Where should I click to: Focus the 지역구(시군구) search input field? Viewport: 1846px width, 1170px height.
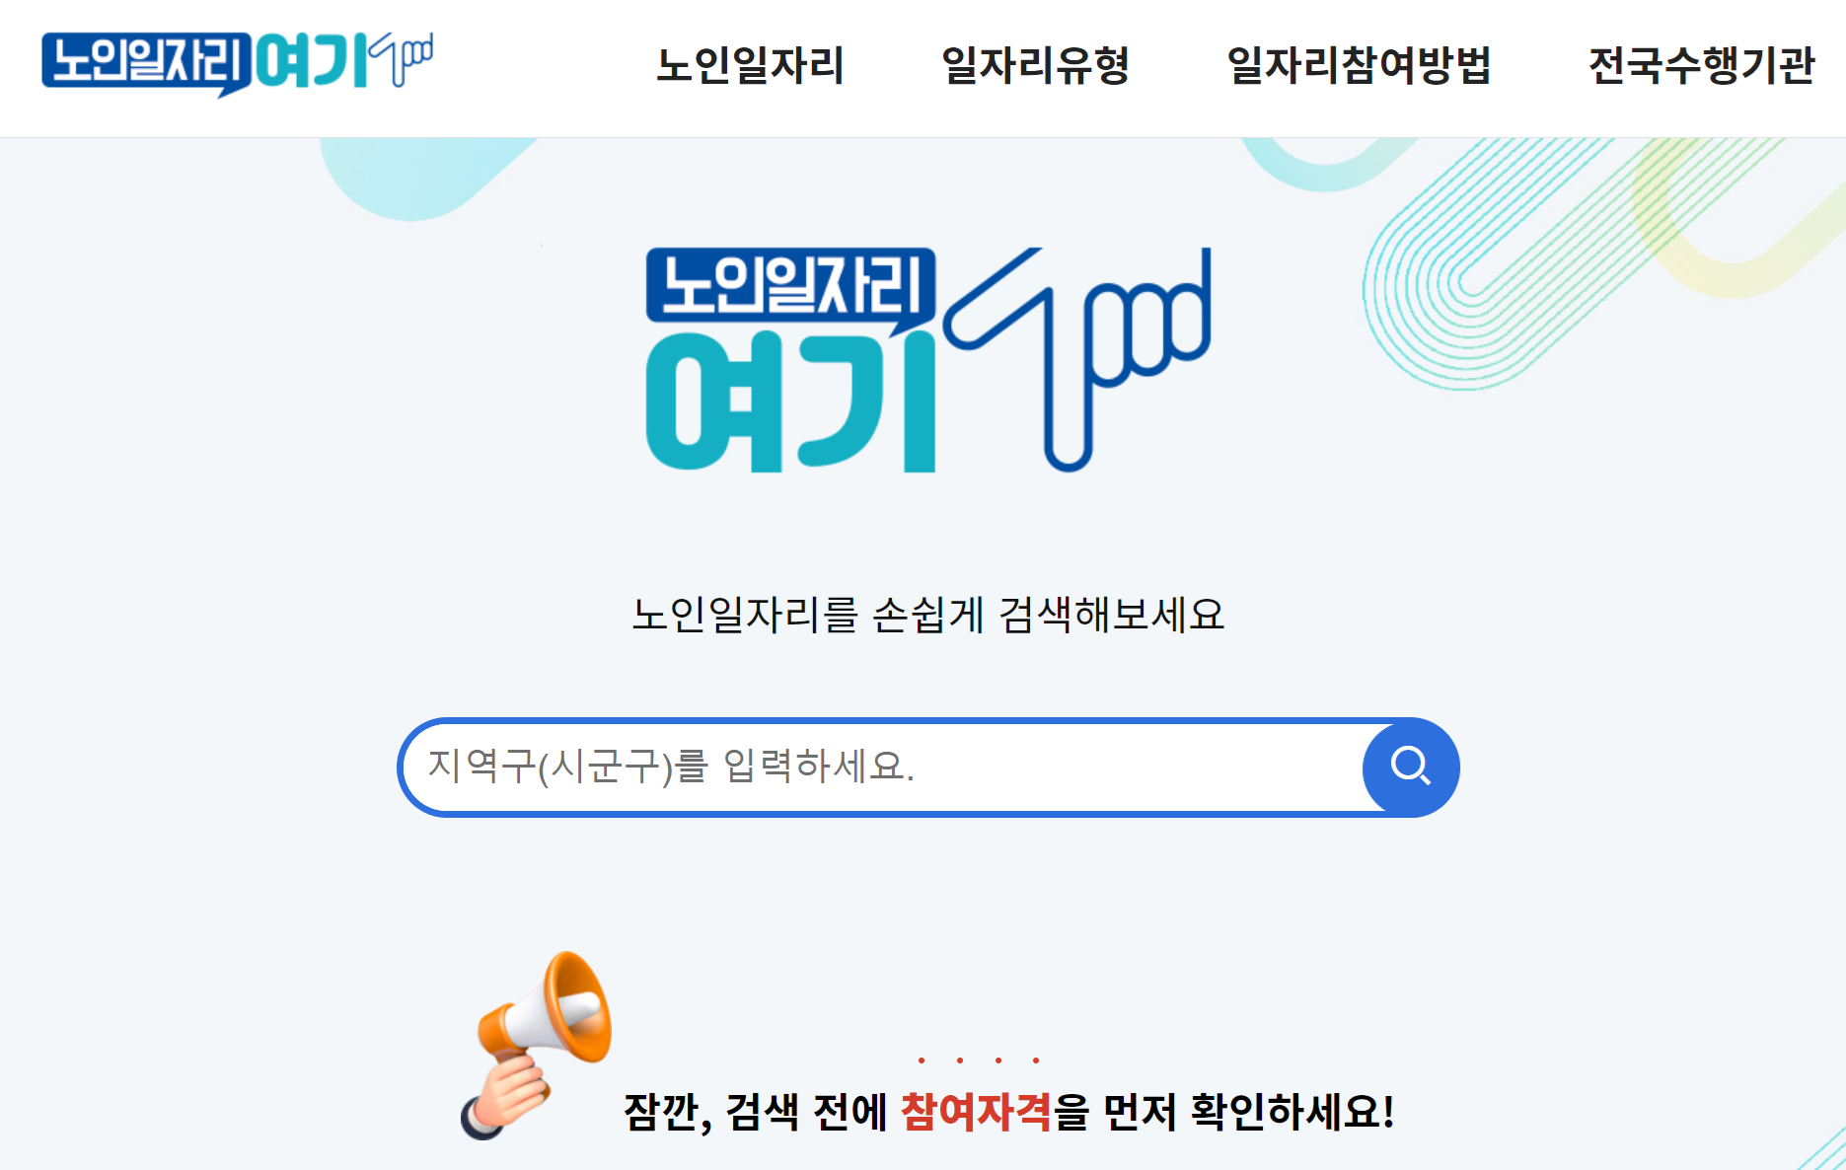click(x=883, y=767)
